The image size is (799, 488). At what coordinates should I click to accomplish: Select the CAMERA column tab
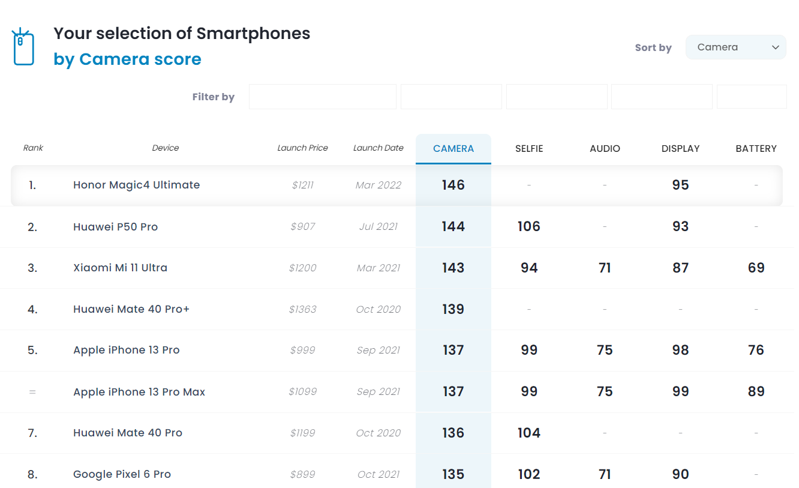point(453,149)
